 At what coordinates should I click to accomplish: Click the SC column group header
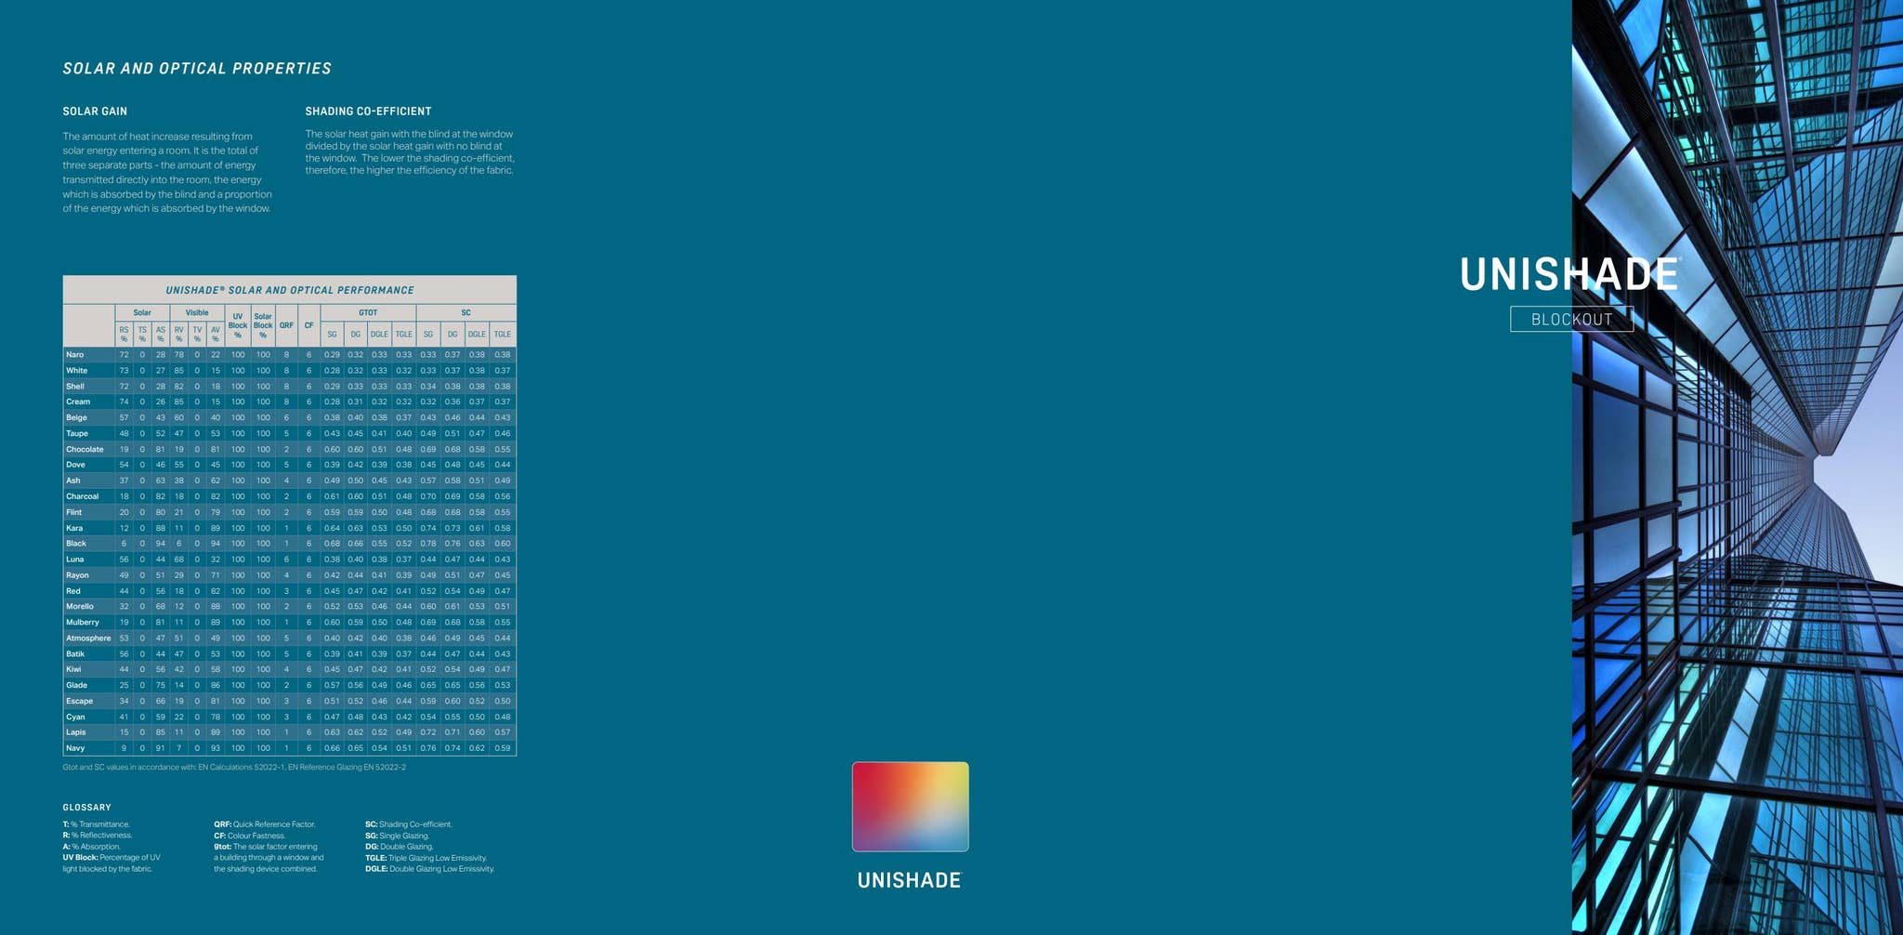[466, 313]
